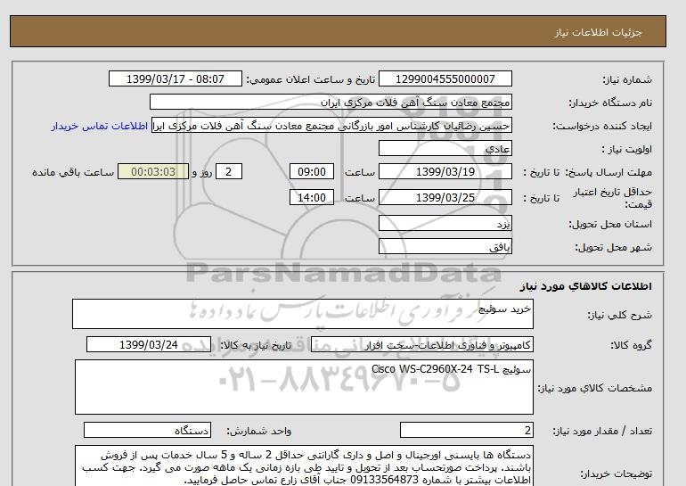
Task: Click the section heading اطلاعات کالاهای مورد نیاز
Action: point(586,286)
